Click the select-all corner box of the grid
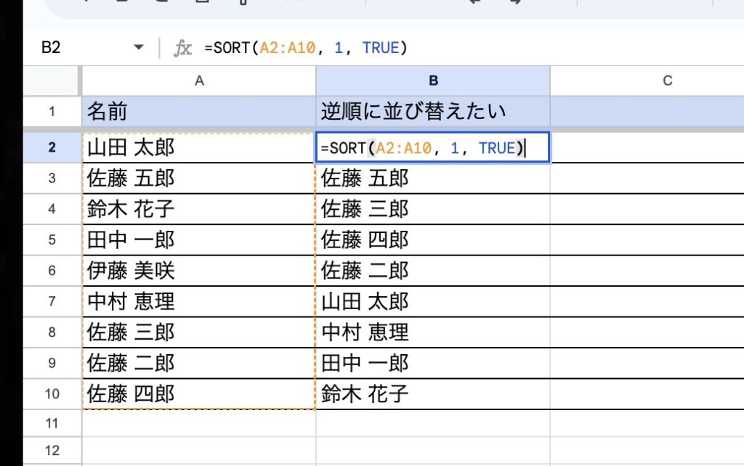Screen dimensions: 744x466 [52, 81]
